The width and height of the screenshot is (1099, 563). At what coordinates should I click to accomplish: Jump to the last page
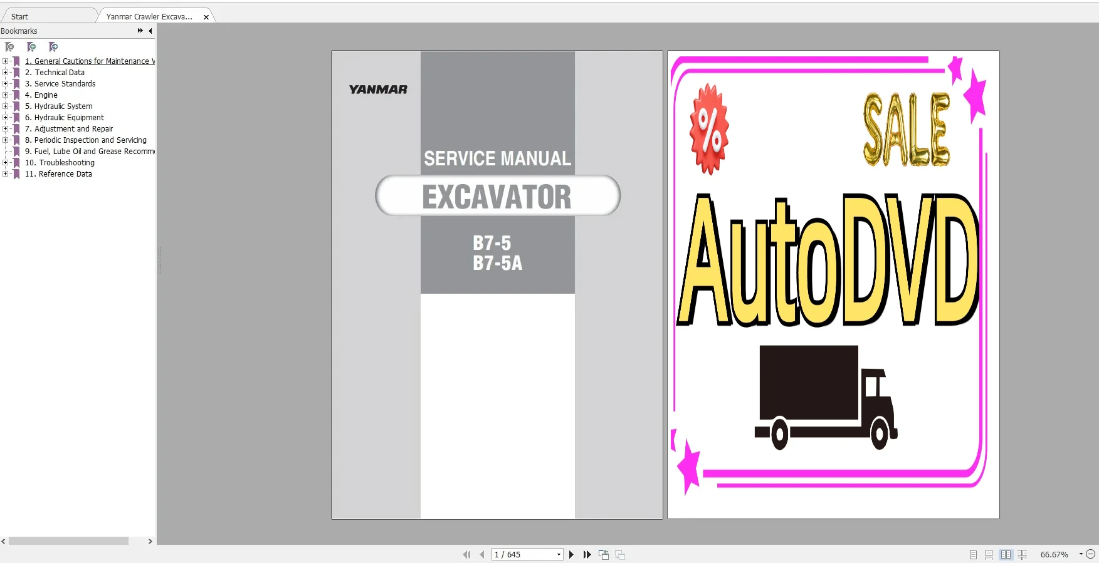pos(587,554)
